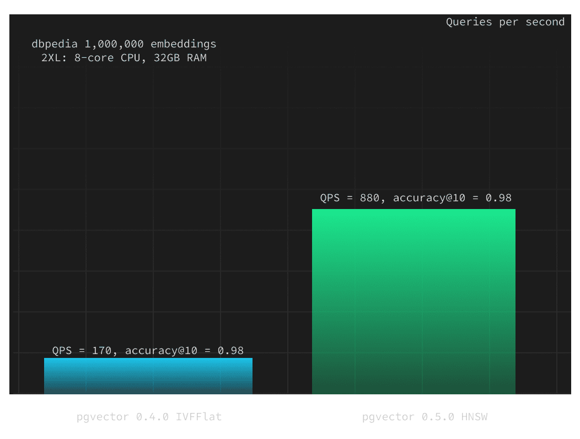Click the 'Queries per second' chart title
The width and height of the screenshot is (580, 439).
505,22
